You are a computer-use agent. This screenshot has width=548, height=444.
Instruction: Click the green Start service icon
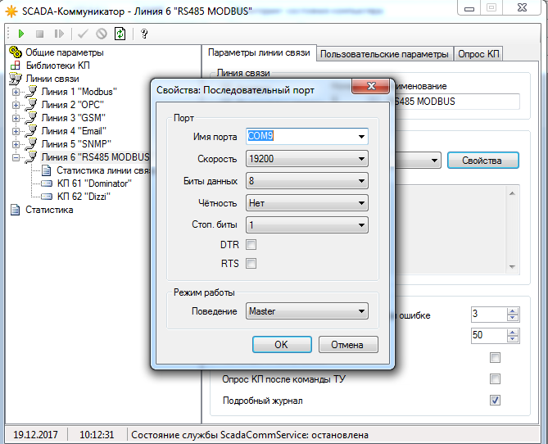tap(20, 34)
